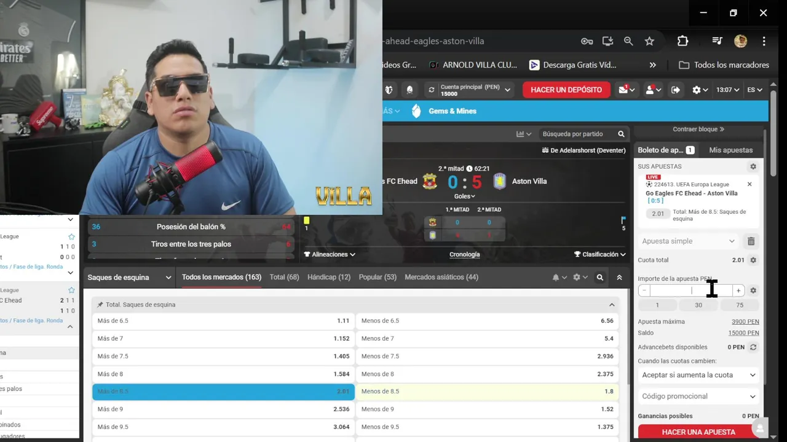The width and height of the screenshot is (787, 442).
Task: Refresh Advancebets disponibles
Action: coord(753,347)
